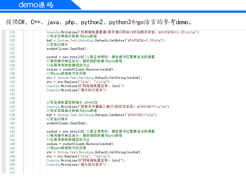Click the first recLen = socketClient.Receive line

81,69
